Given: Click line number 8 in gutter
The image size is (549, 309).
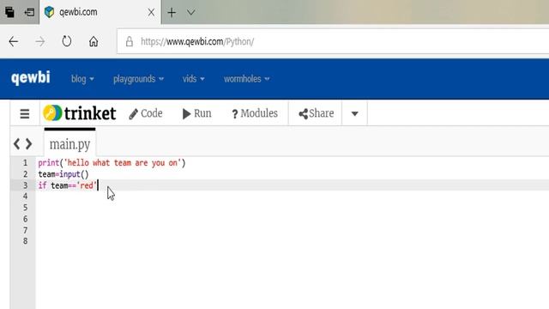Looking at the screenshot, I should click(25, 241).
